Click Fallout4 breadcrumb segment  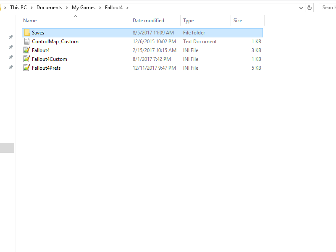click(114, 8)
